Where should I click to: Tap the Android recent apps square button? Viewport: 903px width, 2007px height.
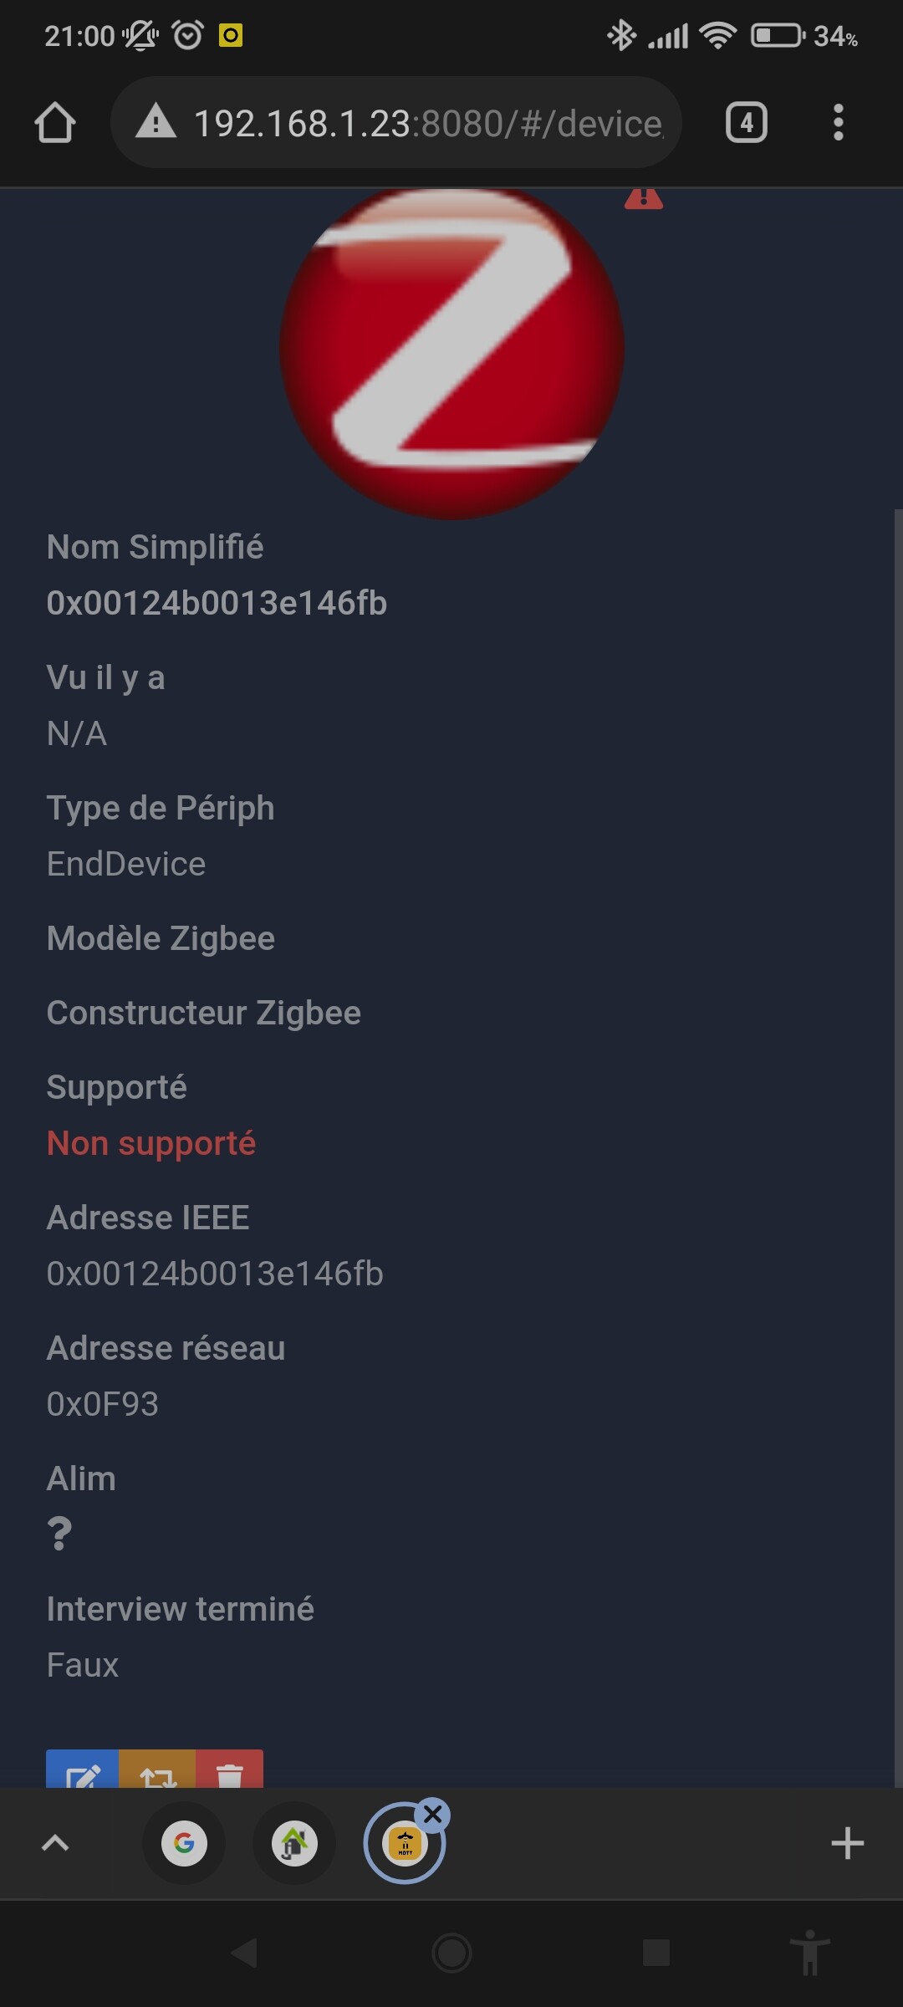point(656,1953)
